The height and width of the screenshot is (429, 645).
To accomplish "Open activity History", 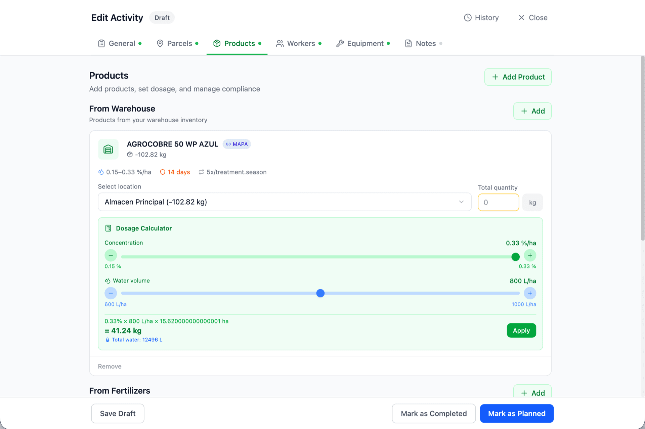I will pyautogui.click(x=481, y=17).
